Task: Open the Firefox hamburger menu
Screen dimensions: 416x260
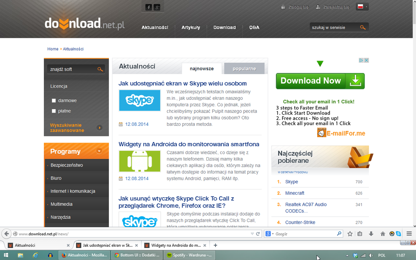Action: click(409, 234)
